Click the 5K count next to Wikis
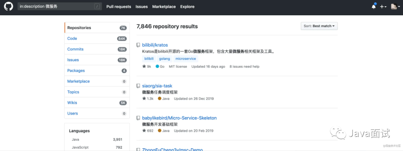This screenshot has height=151, width=403. tap(123, 103)
